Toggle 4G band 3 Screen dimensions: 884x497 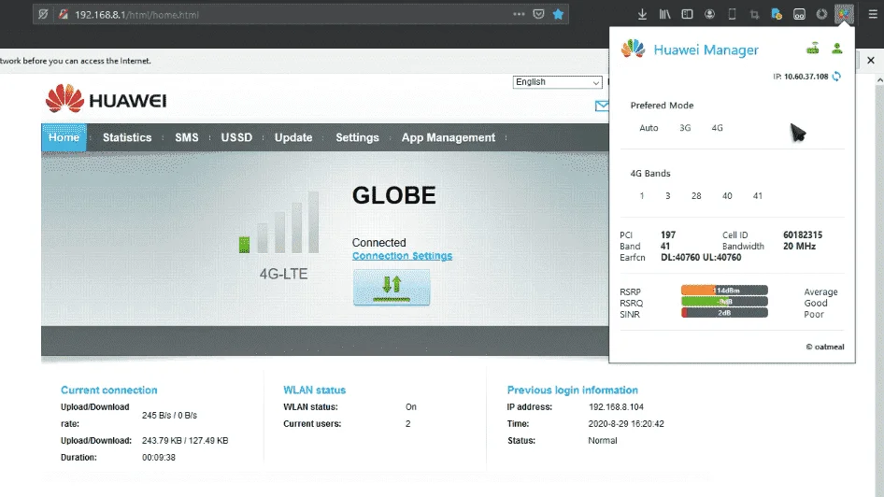coord(667,196)
